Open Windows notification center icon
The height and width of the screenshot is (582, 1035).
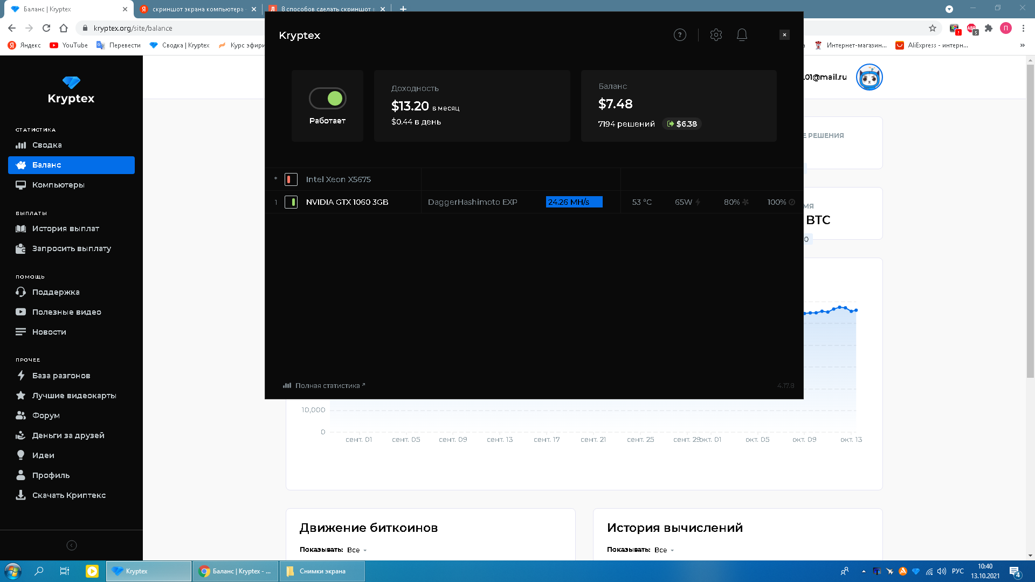[1015, 571]
